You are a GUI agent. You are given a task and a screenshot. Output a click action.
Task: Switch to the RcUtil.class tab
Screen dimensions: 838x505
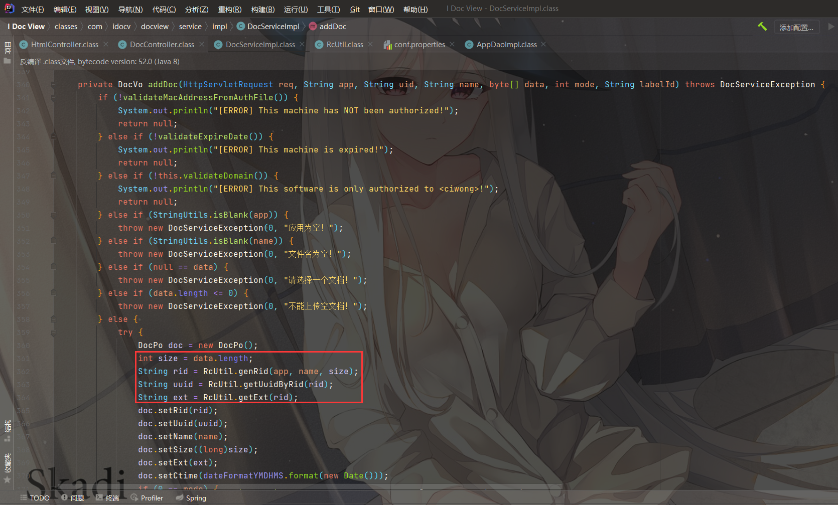click(345, 45)
